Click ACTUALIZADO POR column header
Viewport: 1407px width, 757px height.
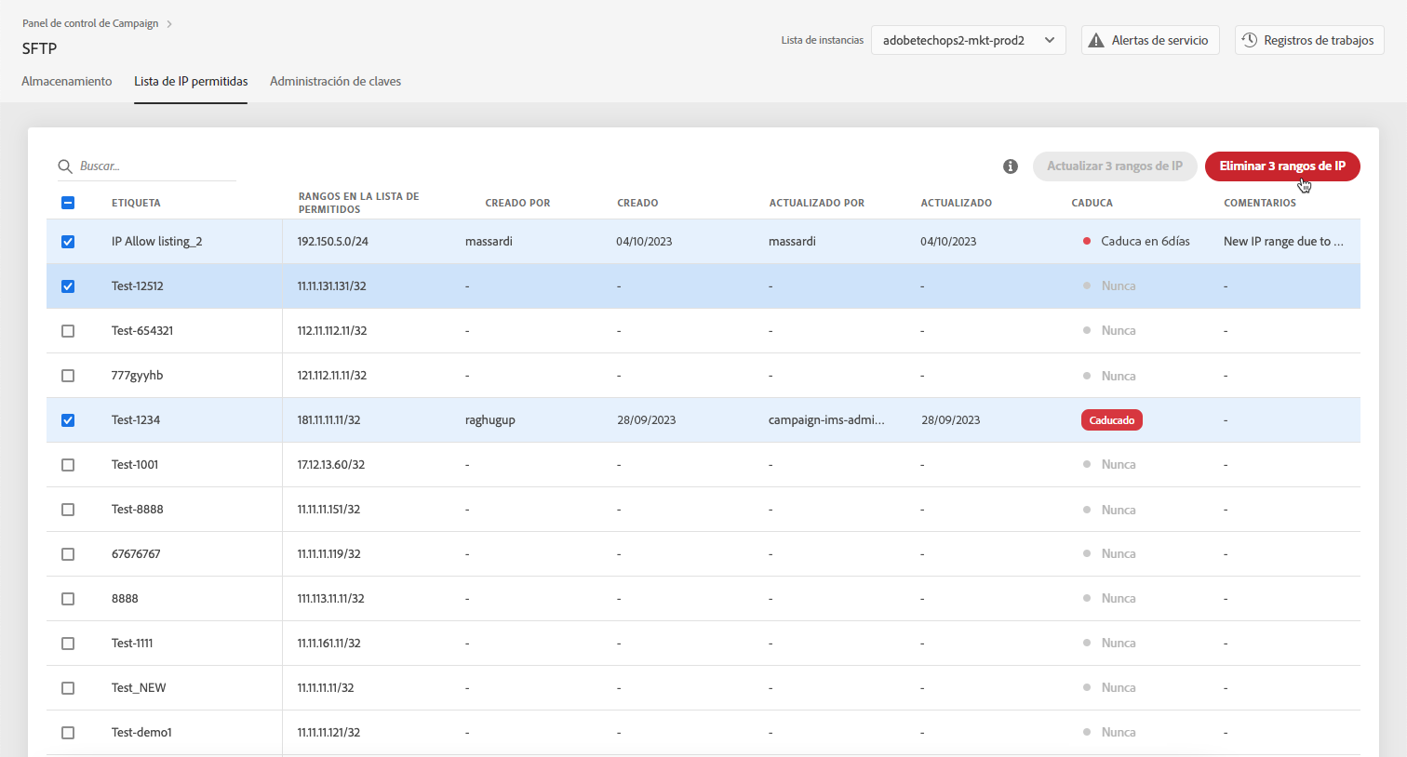816,203
